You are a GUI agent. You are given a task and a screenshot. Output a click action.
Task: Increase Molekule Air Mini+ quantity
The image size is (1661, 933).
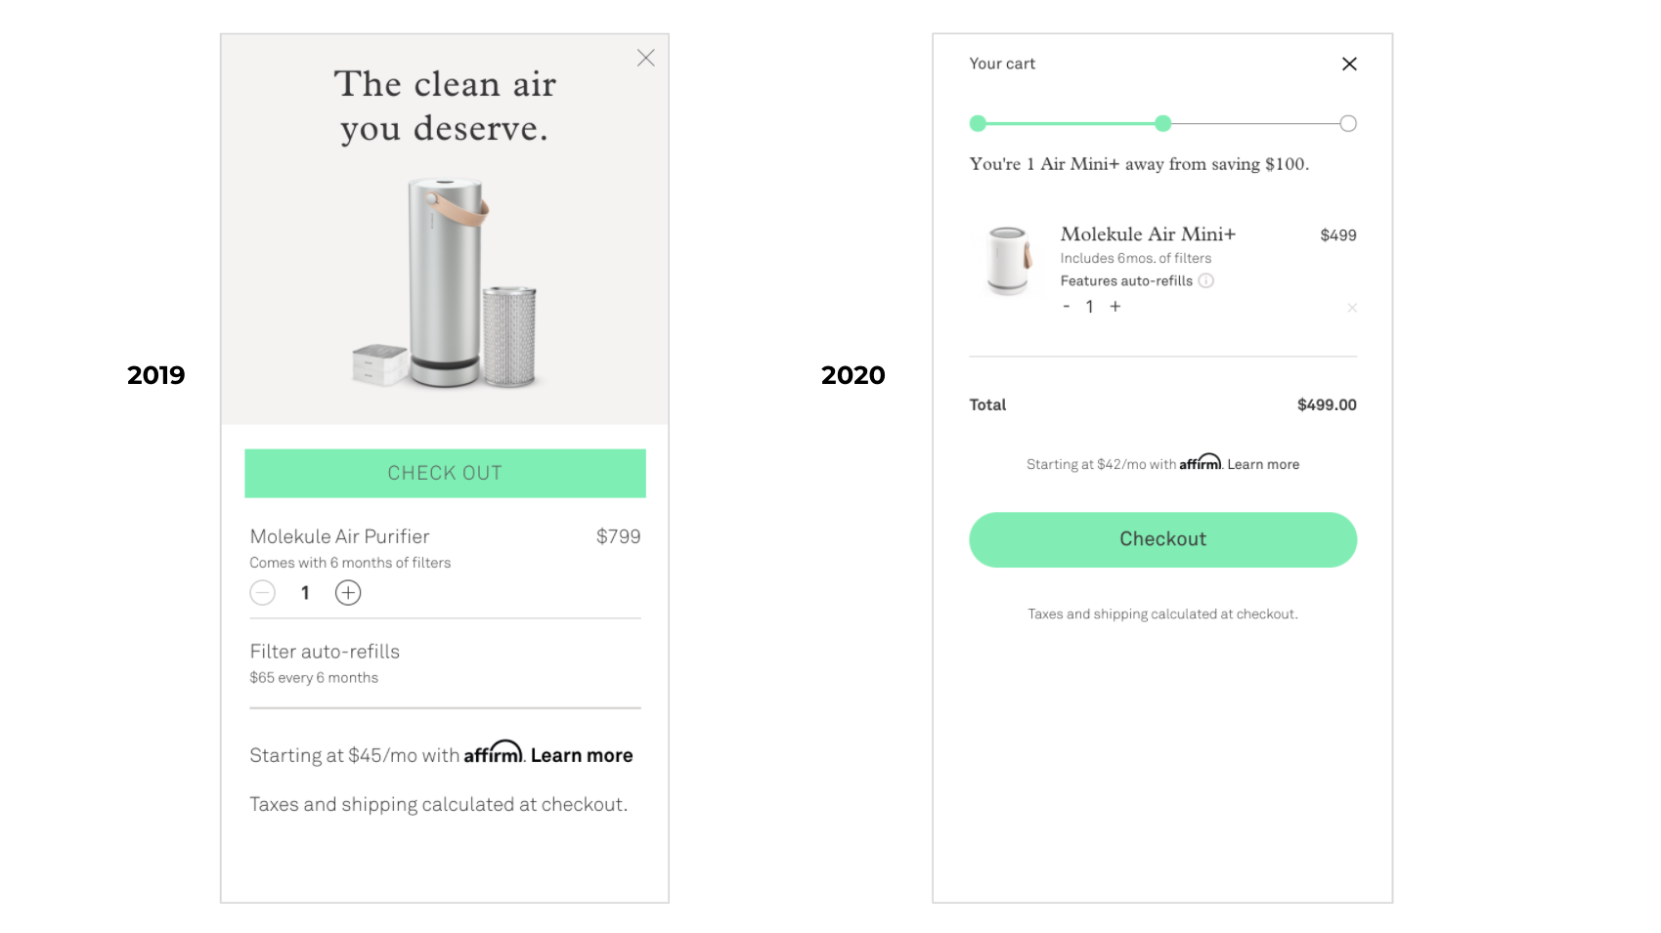[x=1115, y=307]
